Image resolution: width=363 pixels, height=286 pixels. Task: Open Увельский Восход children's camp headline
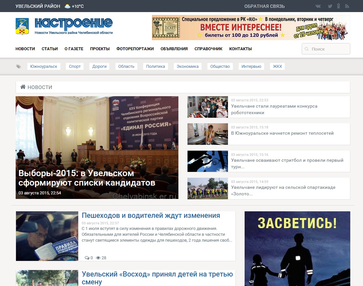click(x=157, y=278)
